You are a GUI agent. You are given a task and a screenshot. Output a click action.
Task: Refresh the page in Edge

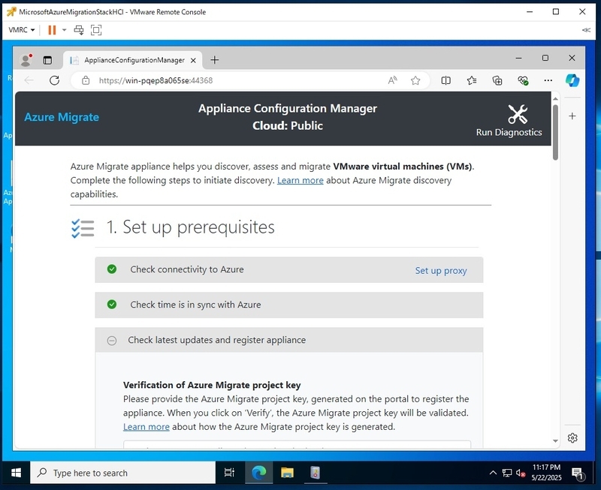click(54, 80)
